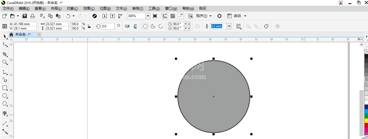Image resolution: width=368 pixels, height=139 pixels.
Task: Expand the Open folder dropdown arrow
Action: click(x=18, y=16)
